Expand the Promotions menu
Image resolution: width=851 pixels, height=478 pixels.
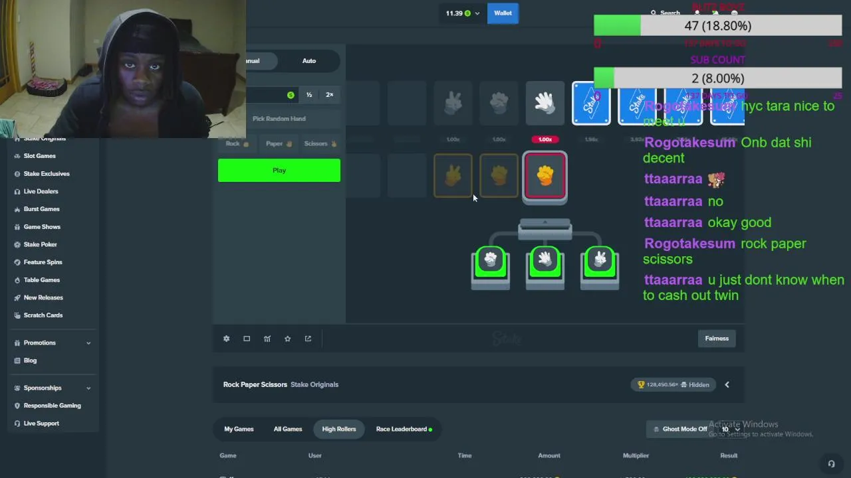coord(53,343)
